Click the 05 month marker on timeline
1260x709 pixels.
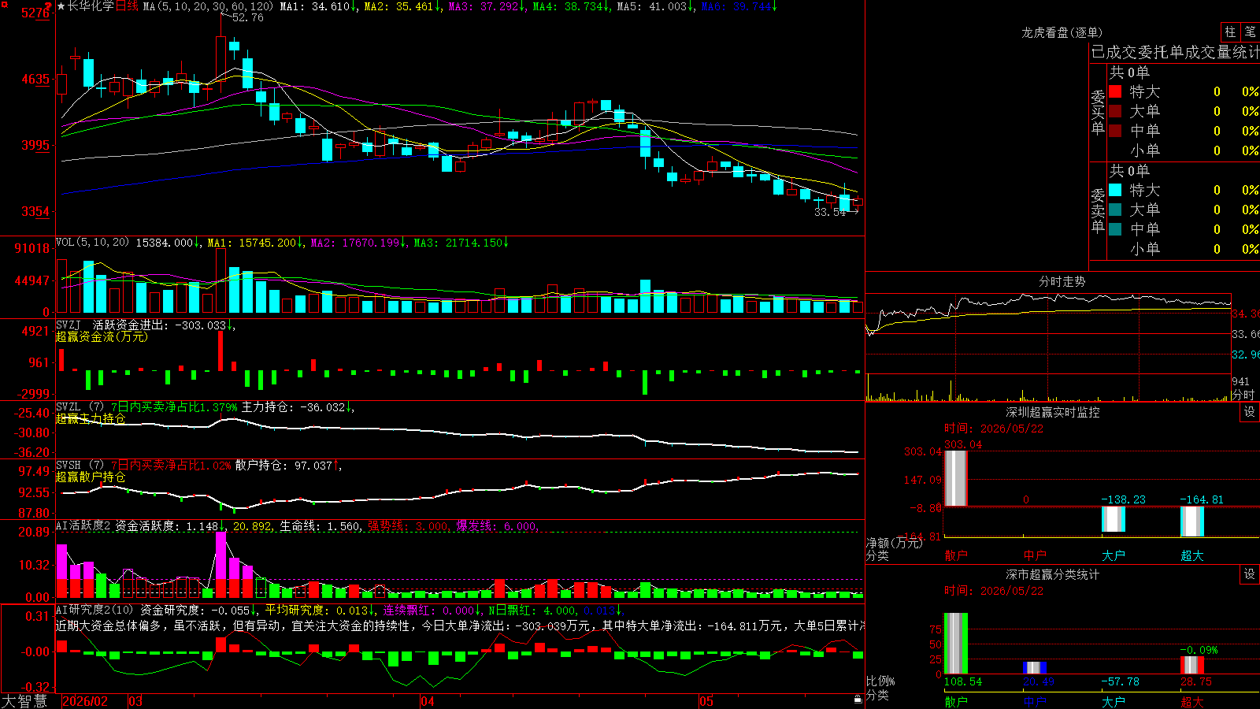[706, 701]
